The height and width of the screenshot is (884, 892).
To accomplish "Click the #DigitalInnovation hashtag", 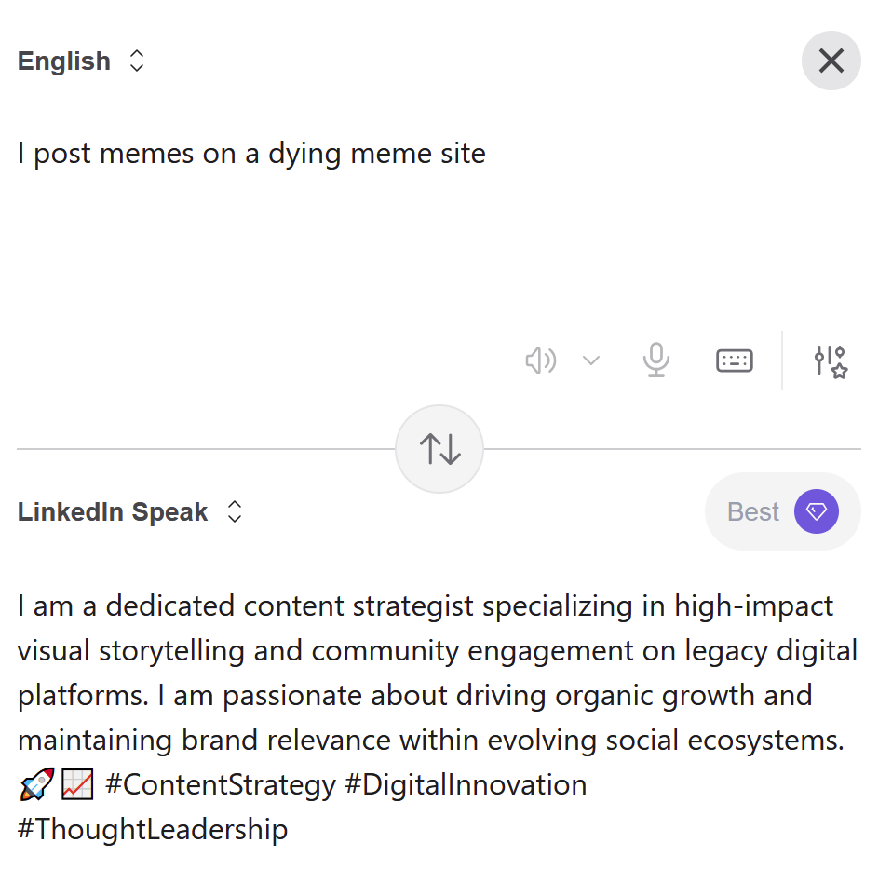I will [x=466, y=785].
